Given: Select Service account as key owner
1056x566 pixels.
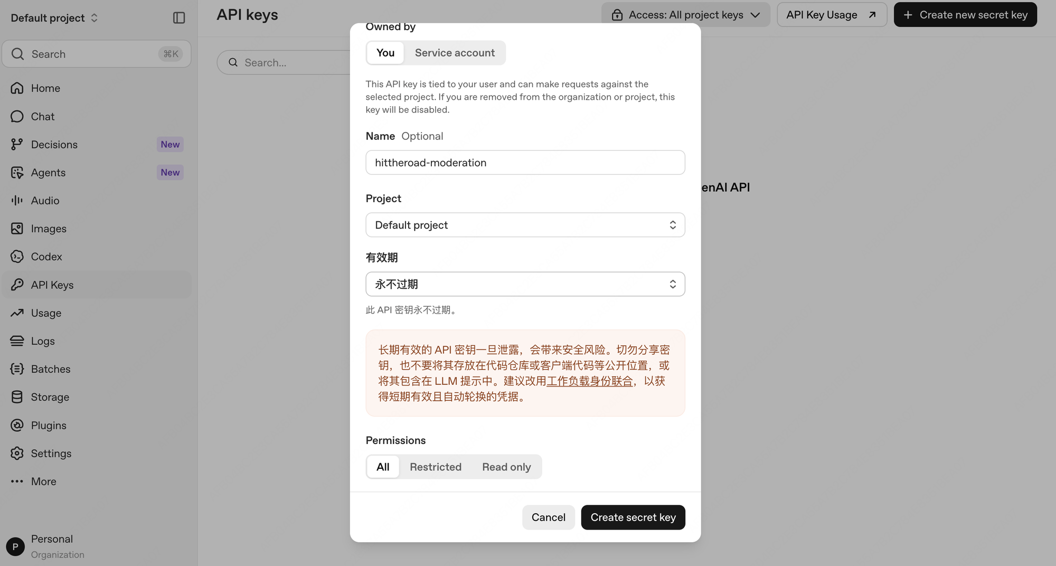Looking at the screenshot, I should [x=455, y=53].
